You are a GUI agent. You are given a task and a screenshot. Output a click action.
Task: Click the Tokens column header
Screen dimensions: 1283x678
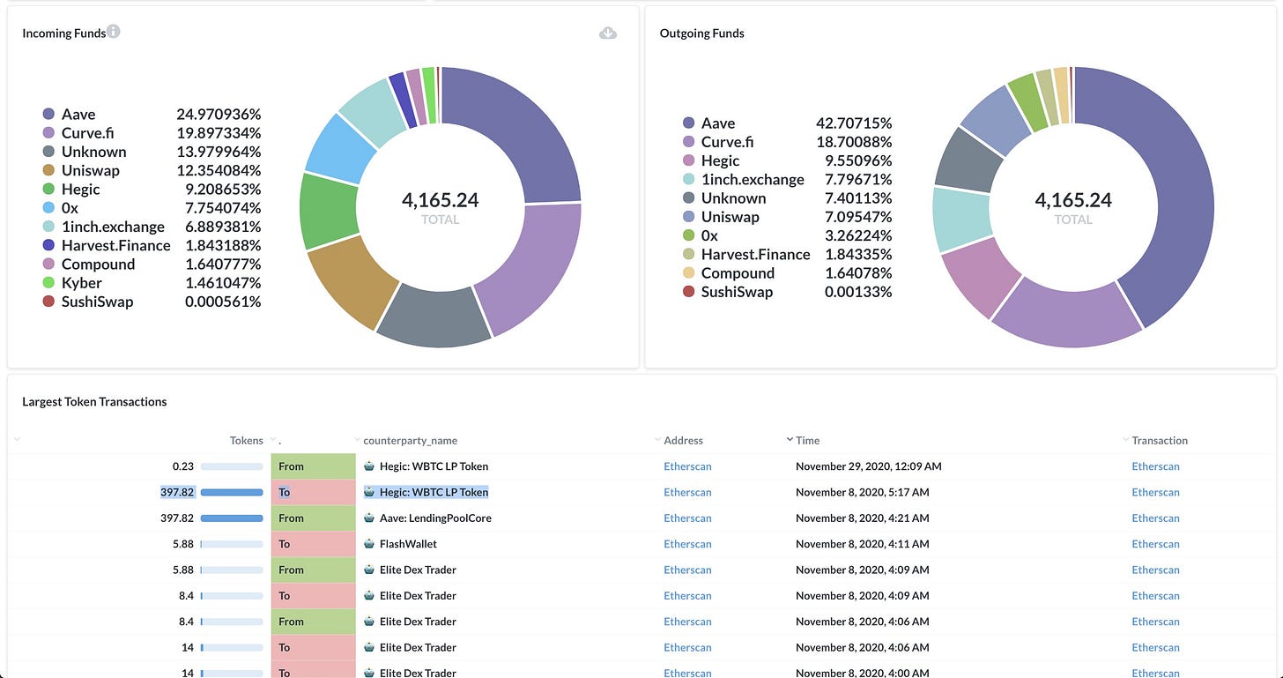coord(247,441)
